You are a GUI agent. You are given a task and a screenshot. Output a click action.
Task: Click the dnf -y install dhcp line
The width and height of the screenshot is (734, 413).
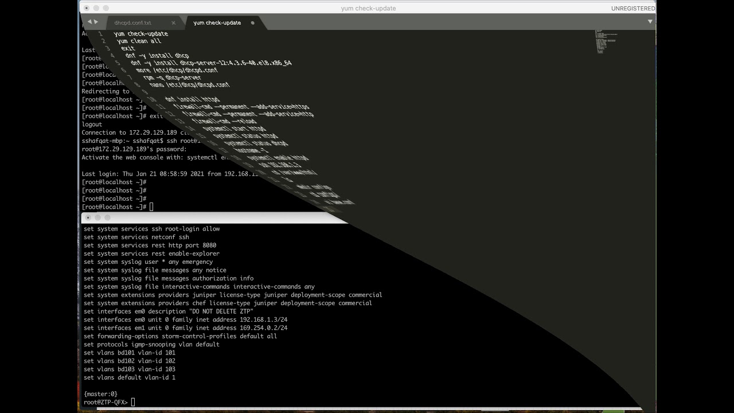pos(157,56)
